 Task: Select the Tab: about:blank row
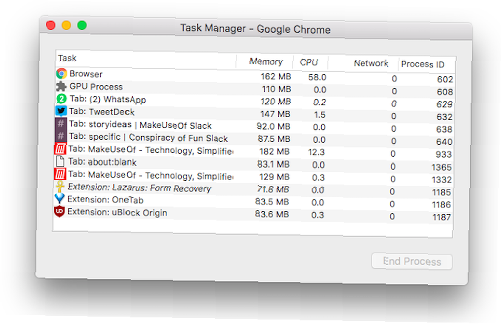point(254,164)
